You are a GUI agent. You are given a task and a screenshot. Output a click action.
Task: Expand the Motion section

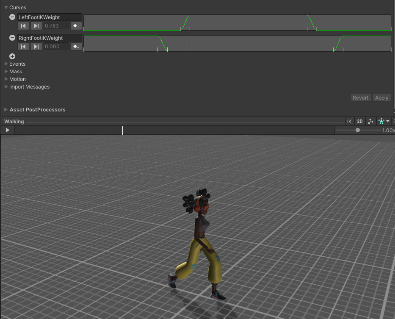pos(6,79)
